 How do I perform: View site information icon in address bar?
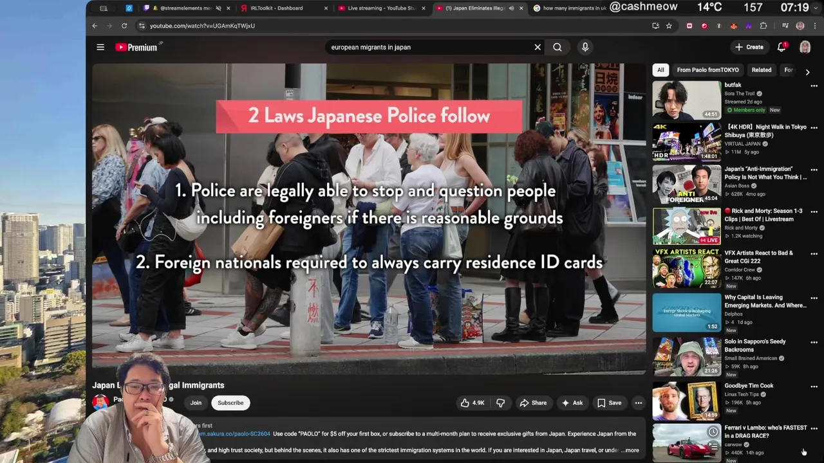click(x=142, y=26)
